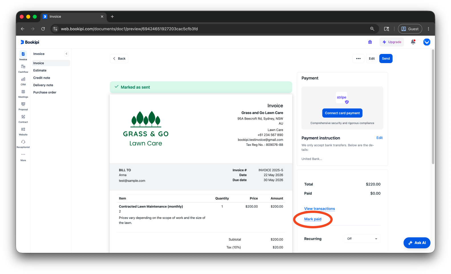Open the Proposal section
This screenshot has height=274, width=451.
(23, 106)
